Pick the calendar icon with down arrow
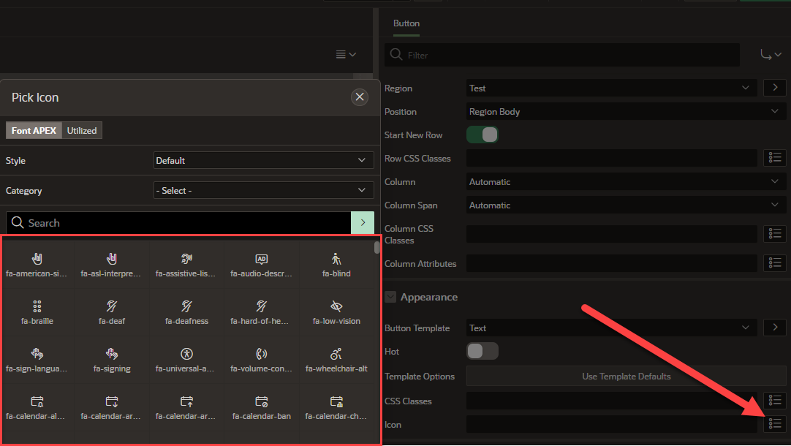 (112, 408)
